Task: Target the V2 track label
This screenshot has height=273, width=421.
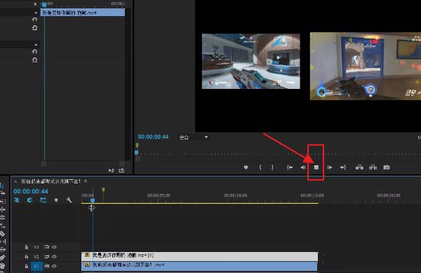Action: pyautogui.click(x=36, y=257)
